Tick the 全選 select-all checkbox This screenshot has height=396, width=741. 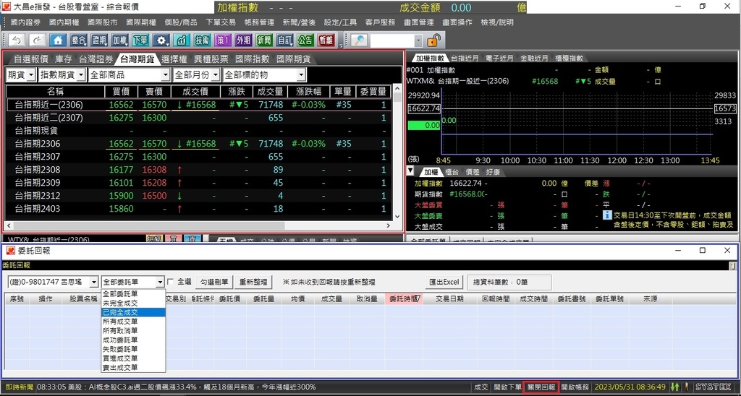coord(171,282)
